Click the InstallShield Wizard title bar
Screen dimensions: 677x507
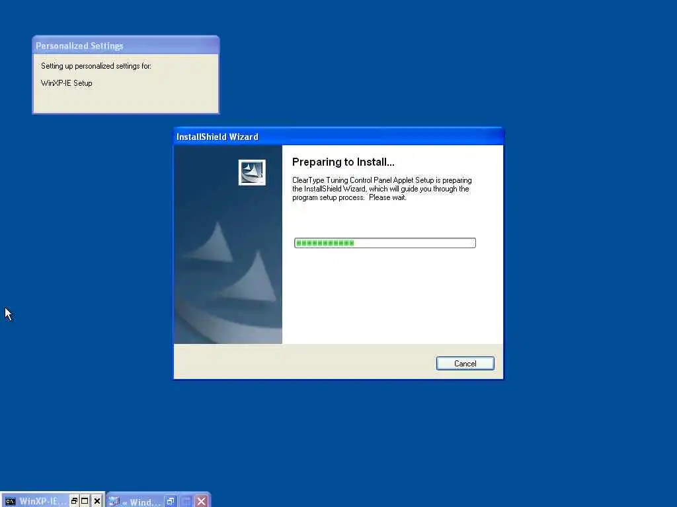[338, 137]
